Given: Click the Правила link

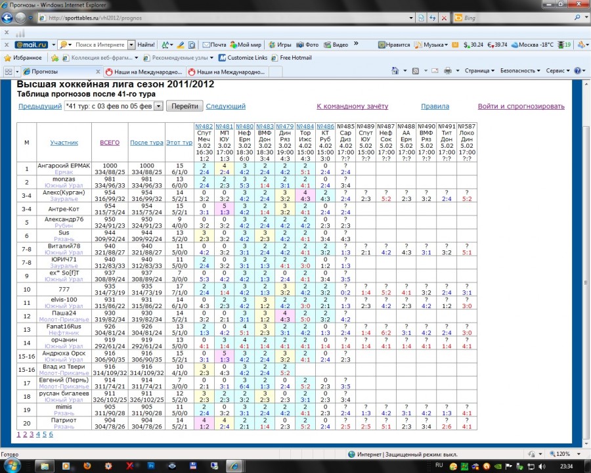Looking at the screenshot, I should click(x=435, y=106).
